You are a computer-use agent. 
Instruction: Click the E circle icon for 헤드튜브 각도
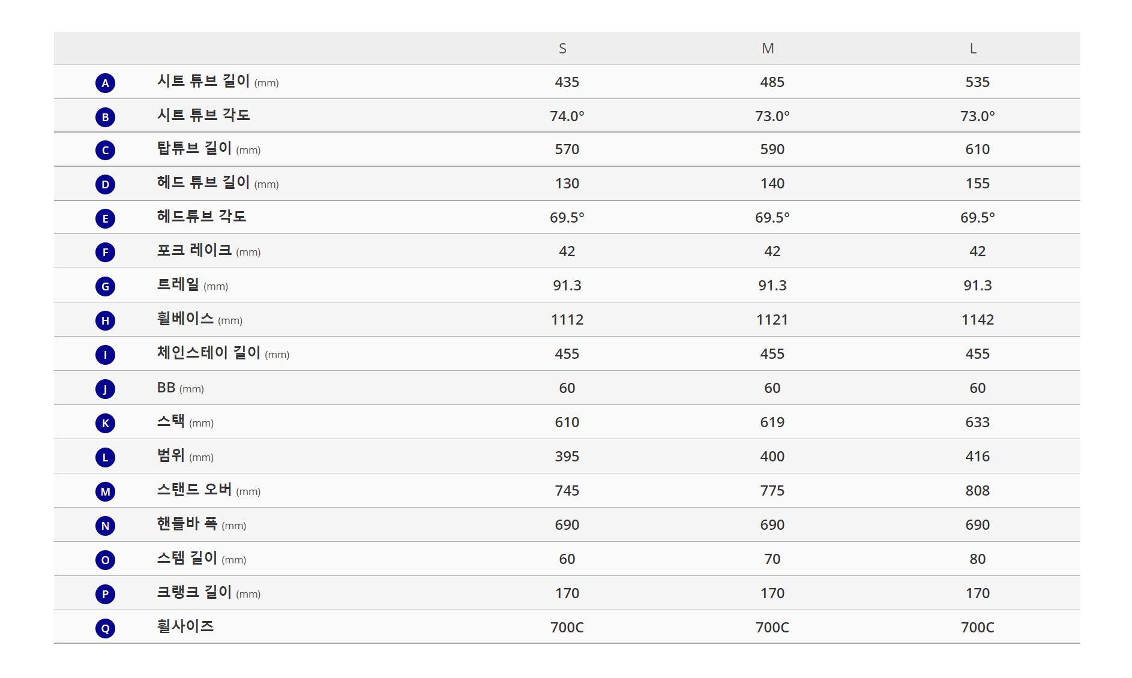[x=105, y=218]
